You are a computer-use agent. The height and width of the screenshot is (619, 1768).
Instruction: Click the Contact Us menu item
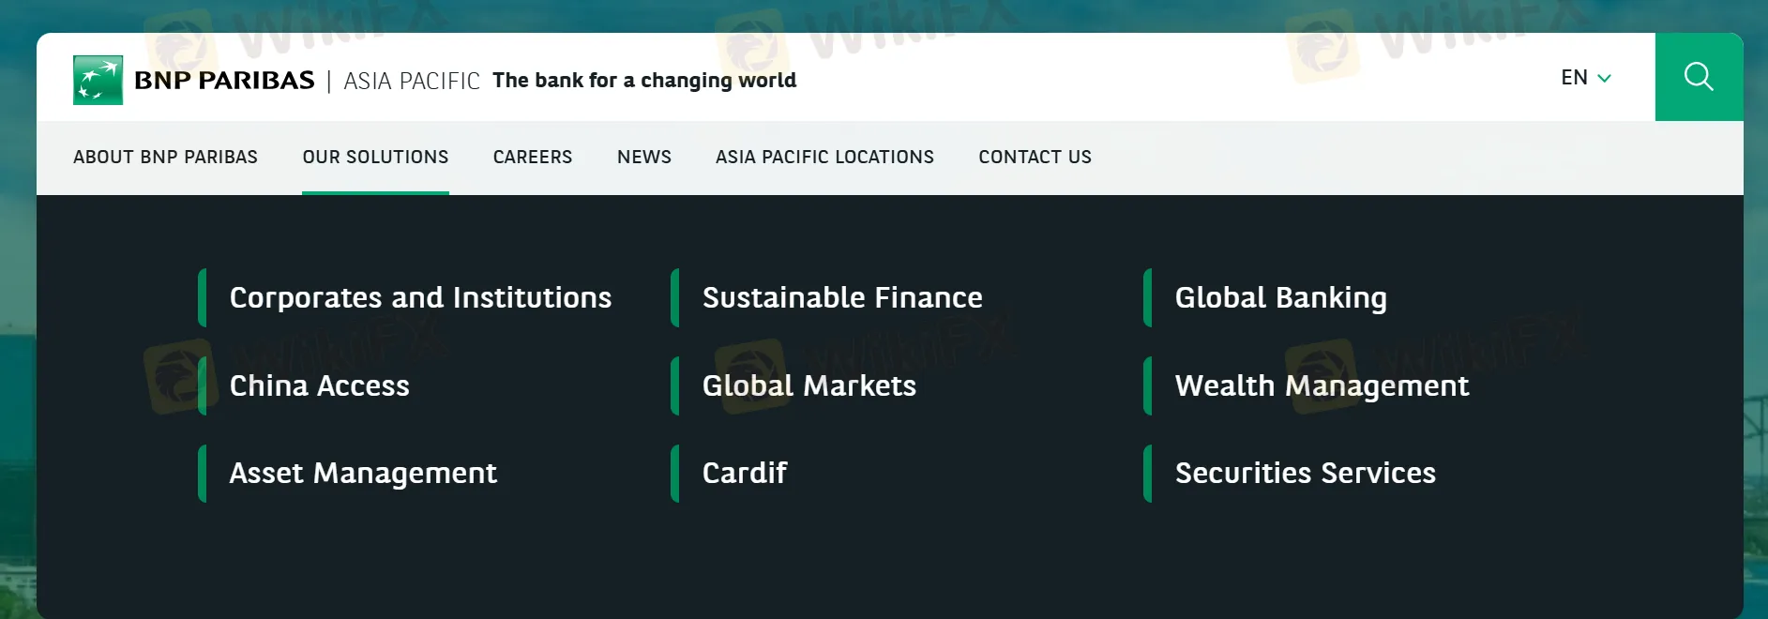(x=1035, y=157)
